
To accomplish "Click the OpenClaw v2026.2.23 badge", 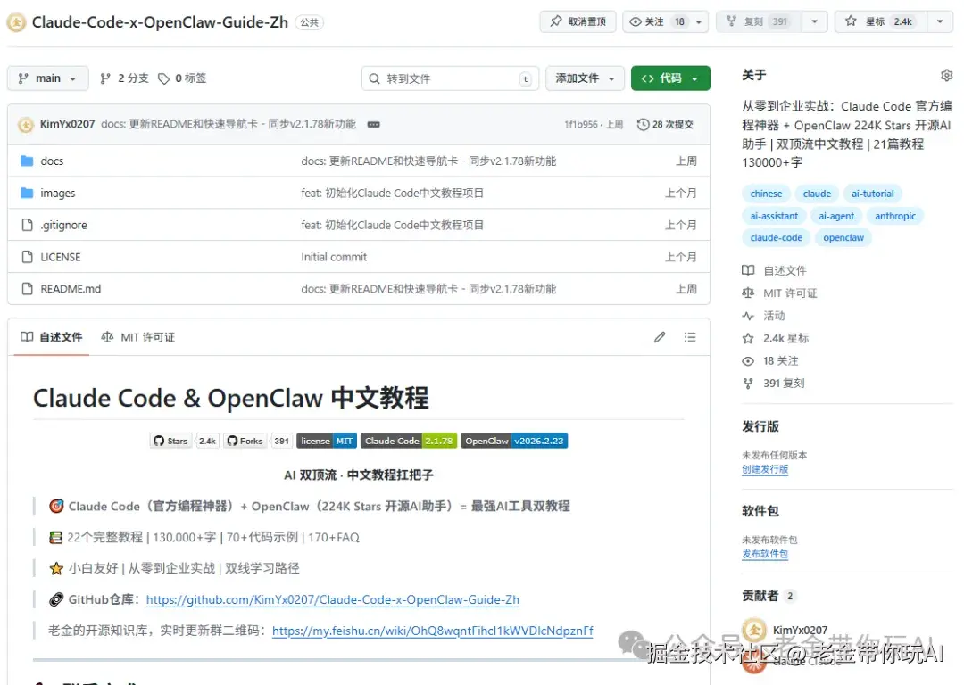I will tap(514, 442).
